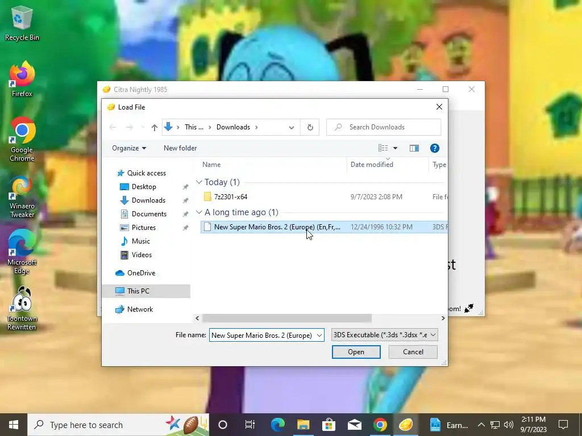Select Quick access in navigation pane
Viewport: 582px width, 436px height.
click(146, 173)
